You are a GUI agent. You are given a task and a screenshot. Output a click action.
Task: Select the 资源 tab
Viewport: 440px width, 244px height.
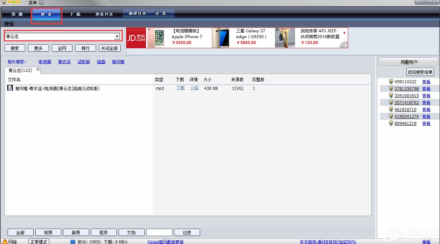16,14
